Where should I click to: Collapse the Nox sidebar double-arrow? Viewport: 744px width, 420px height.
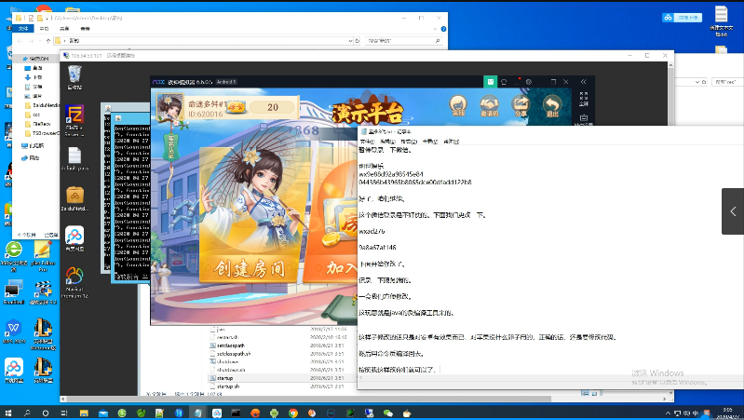[x=584, y=82]
